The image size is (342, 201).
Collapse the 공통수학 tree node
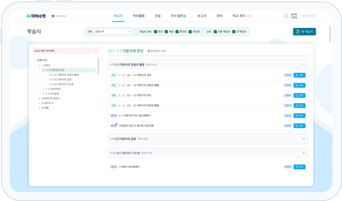35,60
